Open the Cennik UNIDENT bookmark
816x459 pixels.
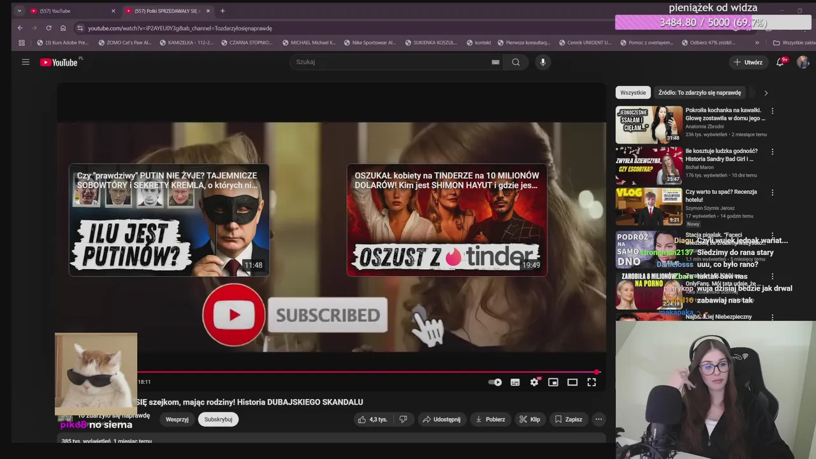[x=585, y=43]
